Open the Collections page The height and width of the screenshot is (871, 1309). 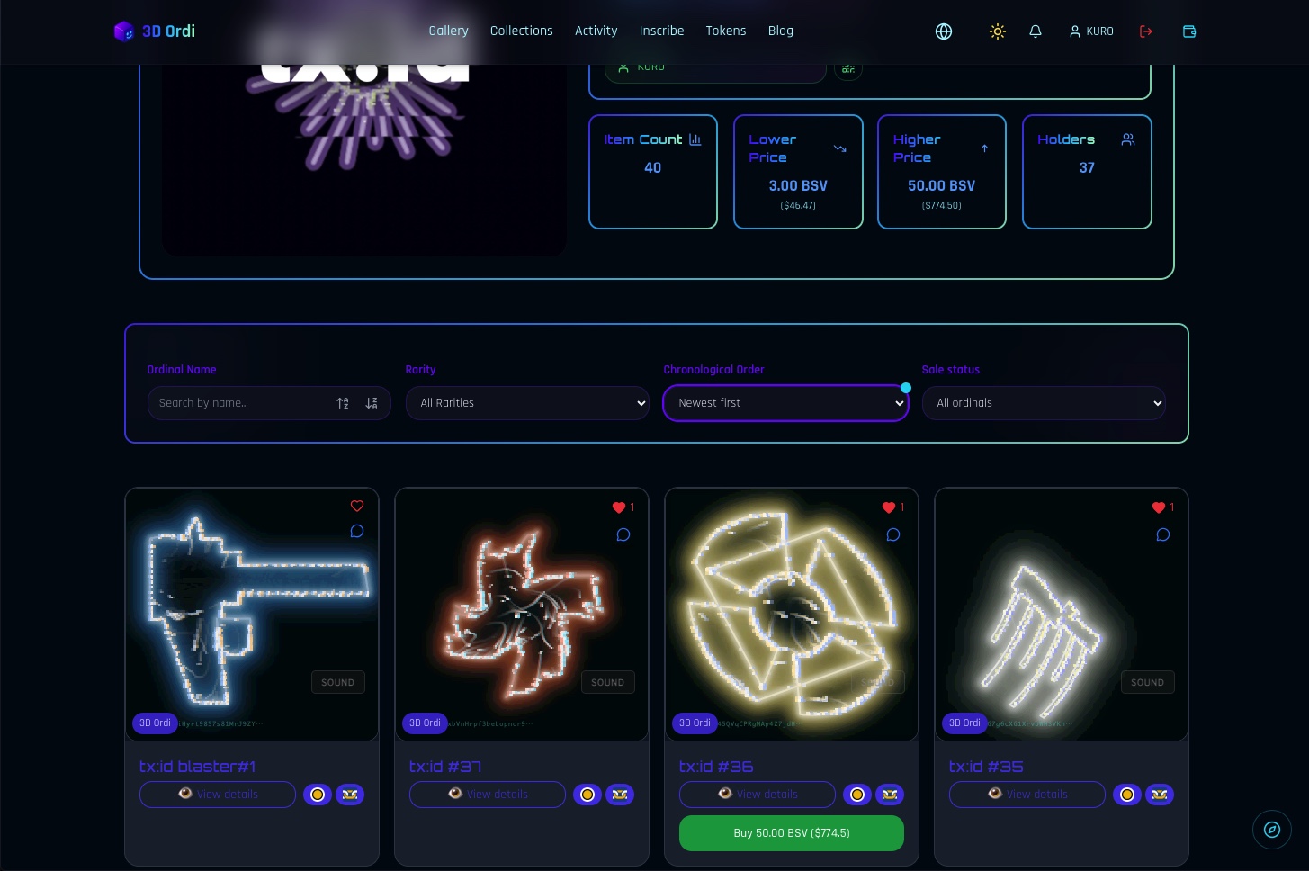pyautogui.click(x=522, y=31)
